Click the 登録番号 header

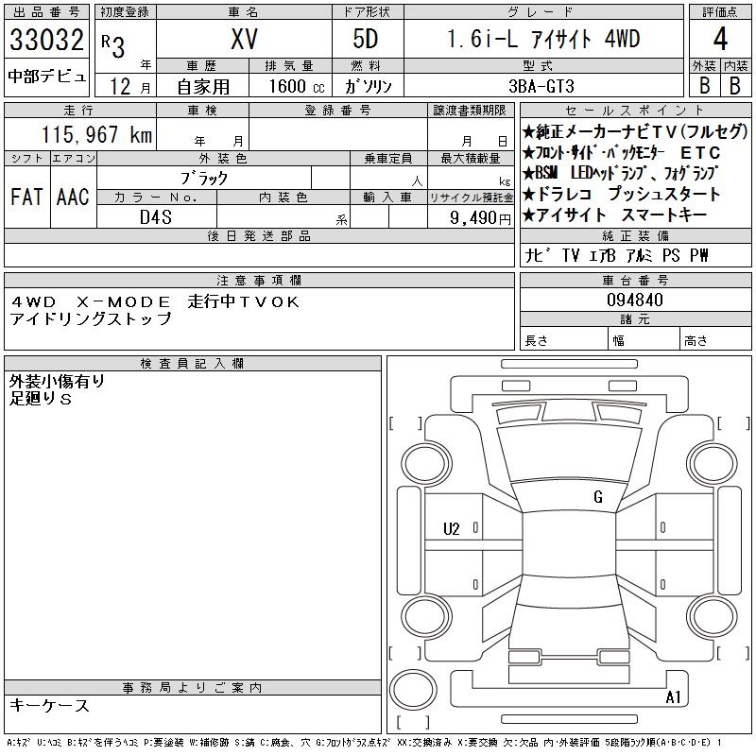337,111
